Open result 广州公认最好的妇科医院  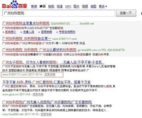pos(39,50)
